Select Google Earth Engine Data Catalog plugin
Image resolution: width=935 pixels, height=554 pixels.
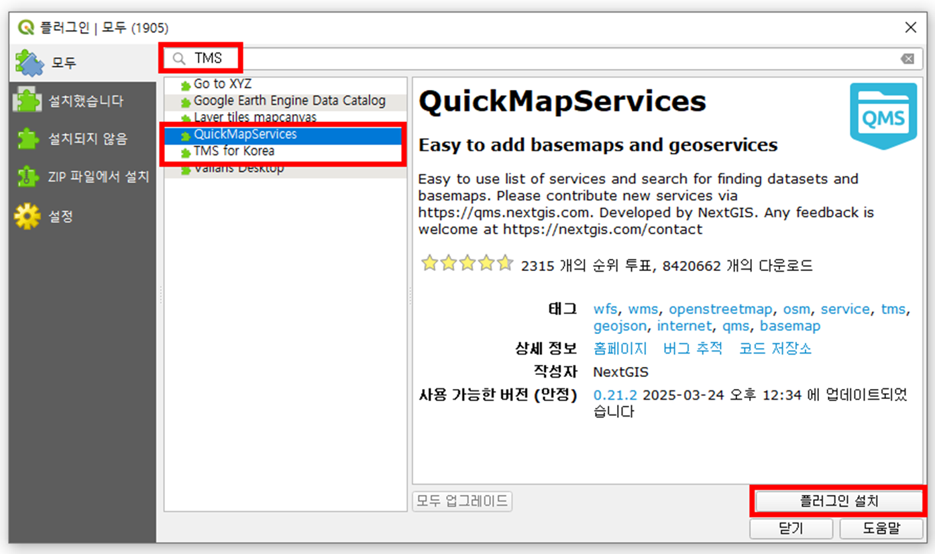[x=285, y=101]
